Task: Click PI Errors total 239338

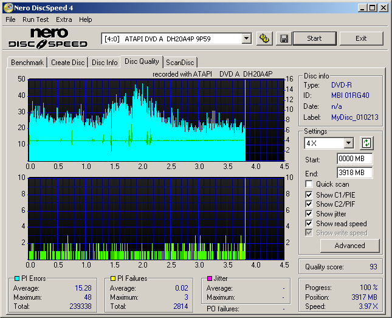Action: point(80,306)
